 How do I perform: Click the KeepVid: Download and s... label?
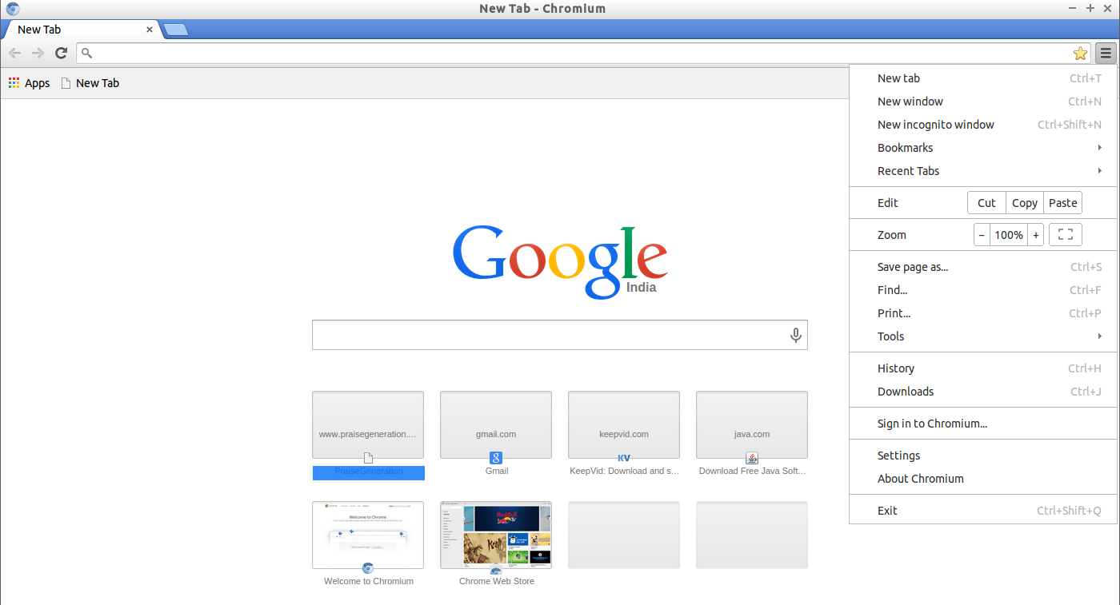point(624,471)
